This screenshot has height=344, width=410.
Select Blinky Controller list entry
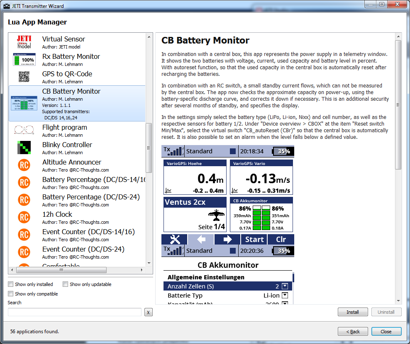pos(77,148)
